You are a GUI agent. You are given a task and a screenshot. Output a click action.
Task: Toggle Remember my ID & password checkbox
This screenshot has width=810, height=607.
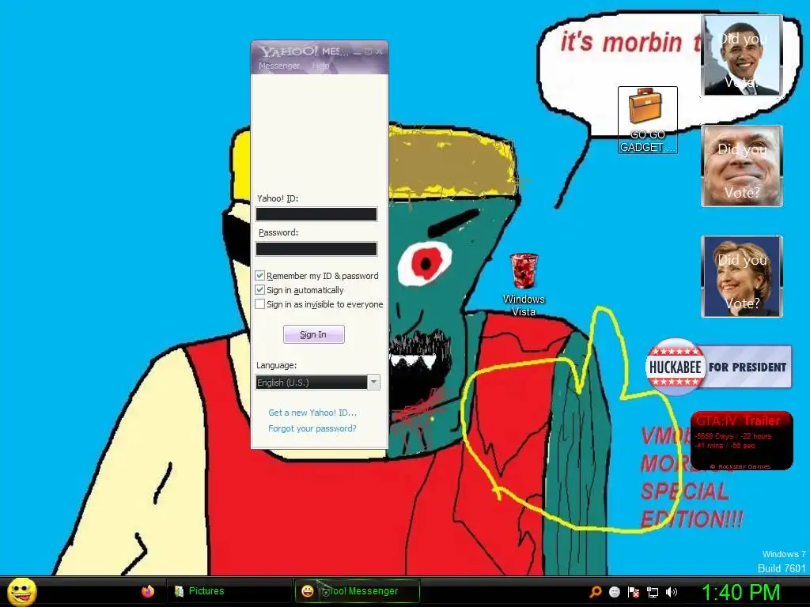point(259,276)
